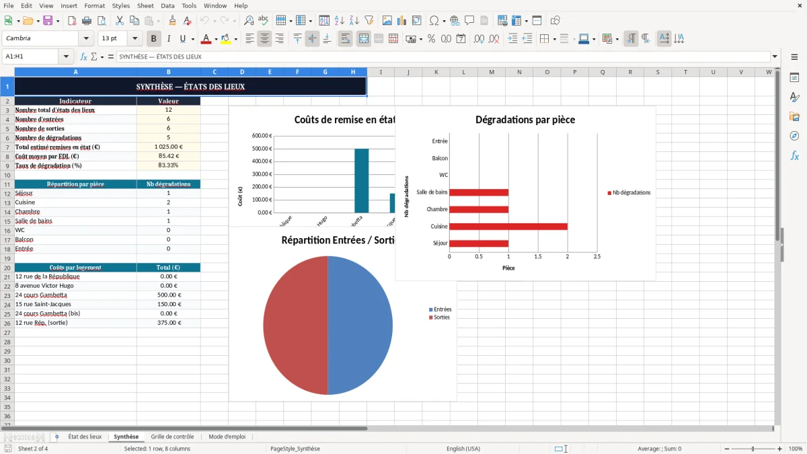This screenshot has width=807, height=454.
Task: Toggle Center Horizontally alignment
Action: pyautogui.click(x=264, y=39)
